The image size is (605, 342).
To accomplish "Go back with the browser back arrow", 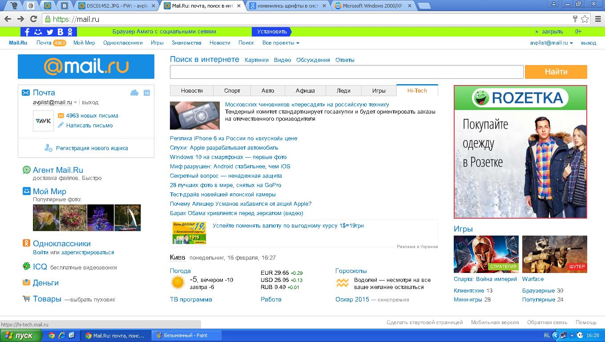I will coord(8,19).
